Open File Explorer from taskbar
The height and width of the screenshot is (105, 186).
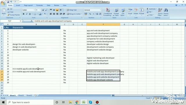tap(70, 102)
